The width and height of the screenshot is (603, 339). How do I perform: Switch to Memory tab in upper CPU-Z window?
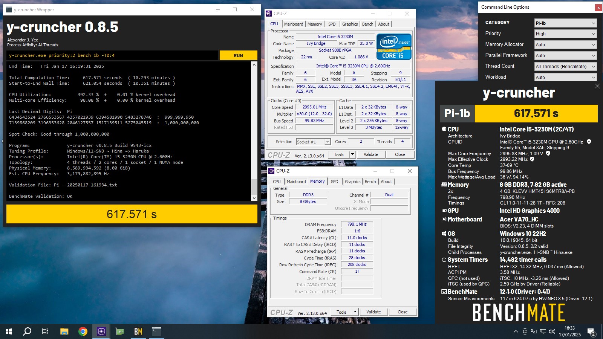(x=315, y=24)
